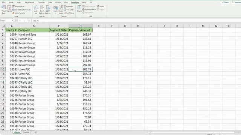
Task: Select cell with Hand and Sons
Action: click(34, 34)
